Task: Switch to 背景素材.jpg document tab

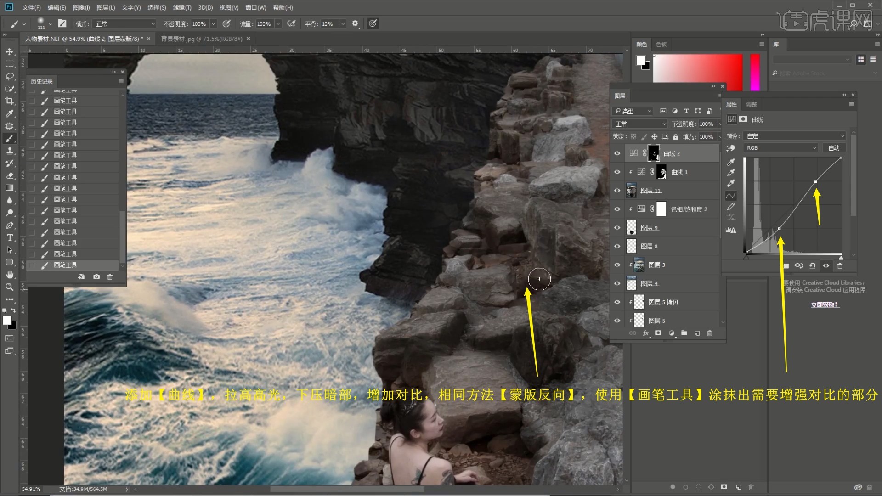Action: click(202, 39)
